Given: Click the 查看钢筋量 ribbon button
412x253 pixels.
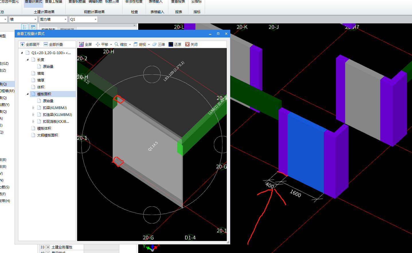Looking at the screenshot, I should click(x=77, y=2).
